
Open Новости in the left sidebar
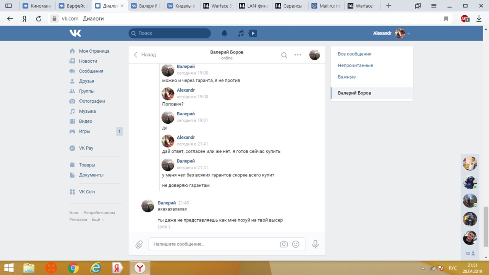[88, 61]
